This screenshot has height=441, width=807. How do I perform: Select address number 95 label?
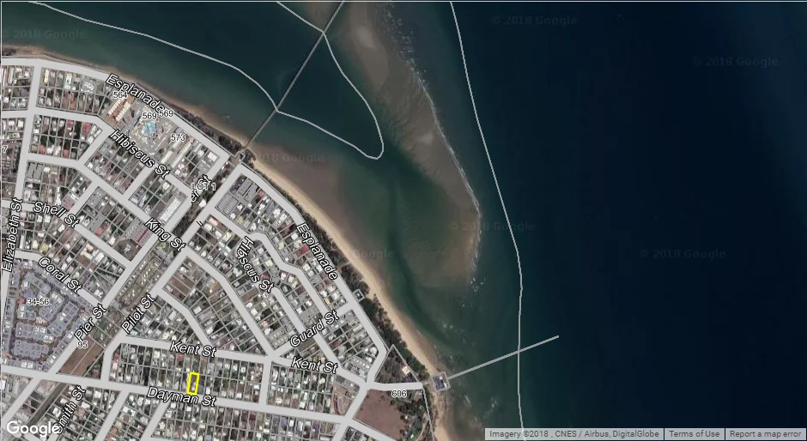tap(82, 344)
